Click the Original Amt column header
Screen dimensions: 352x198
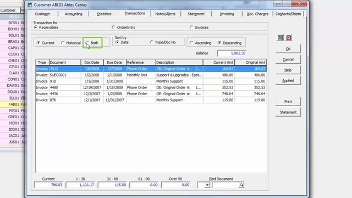point(251,62)
